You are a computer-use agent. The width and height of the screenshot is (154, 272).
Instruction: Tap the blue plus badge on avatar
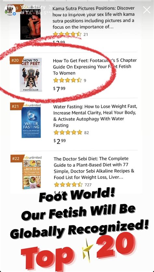tap(15, 14)
